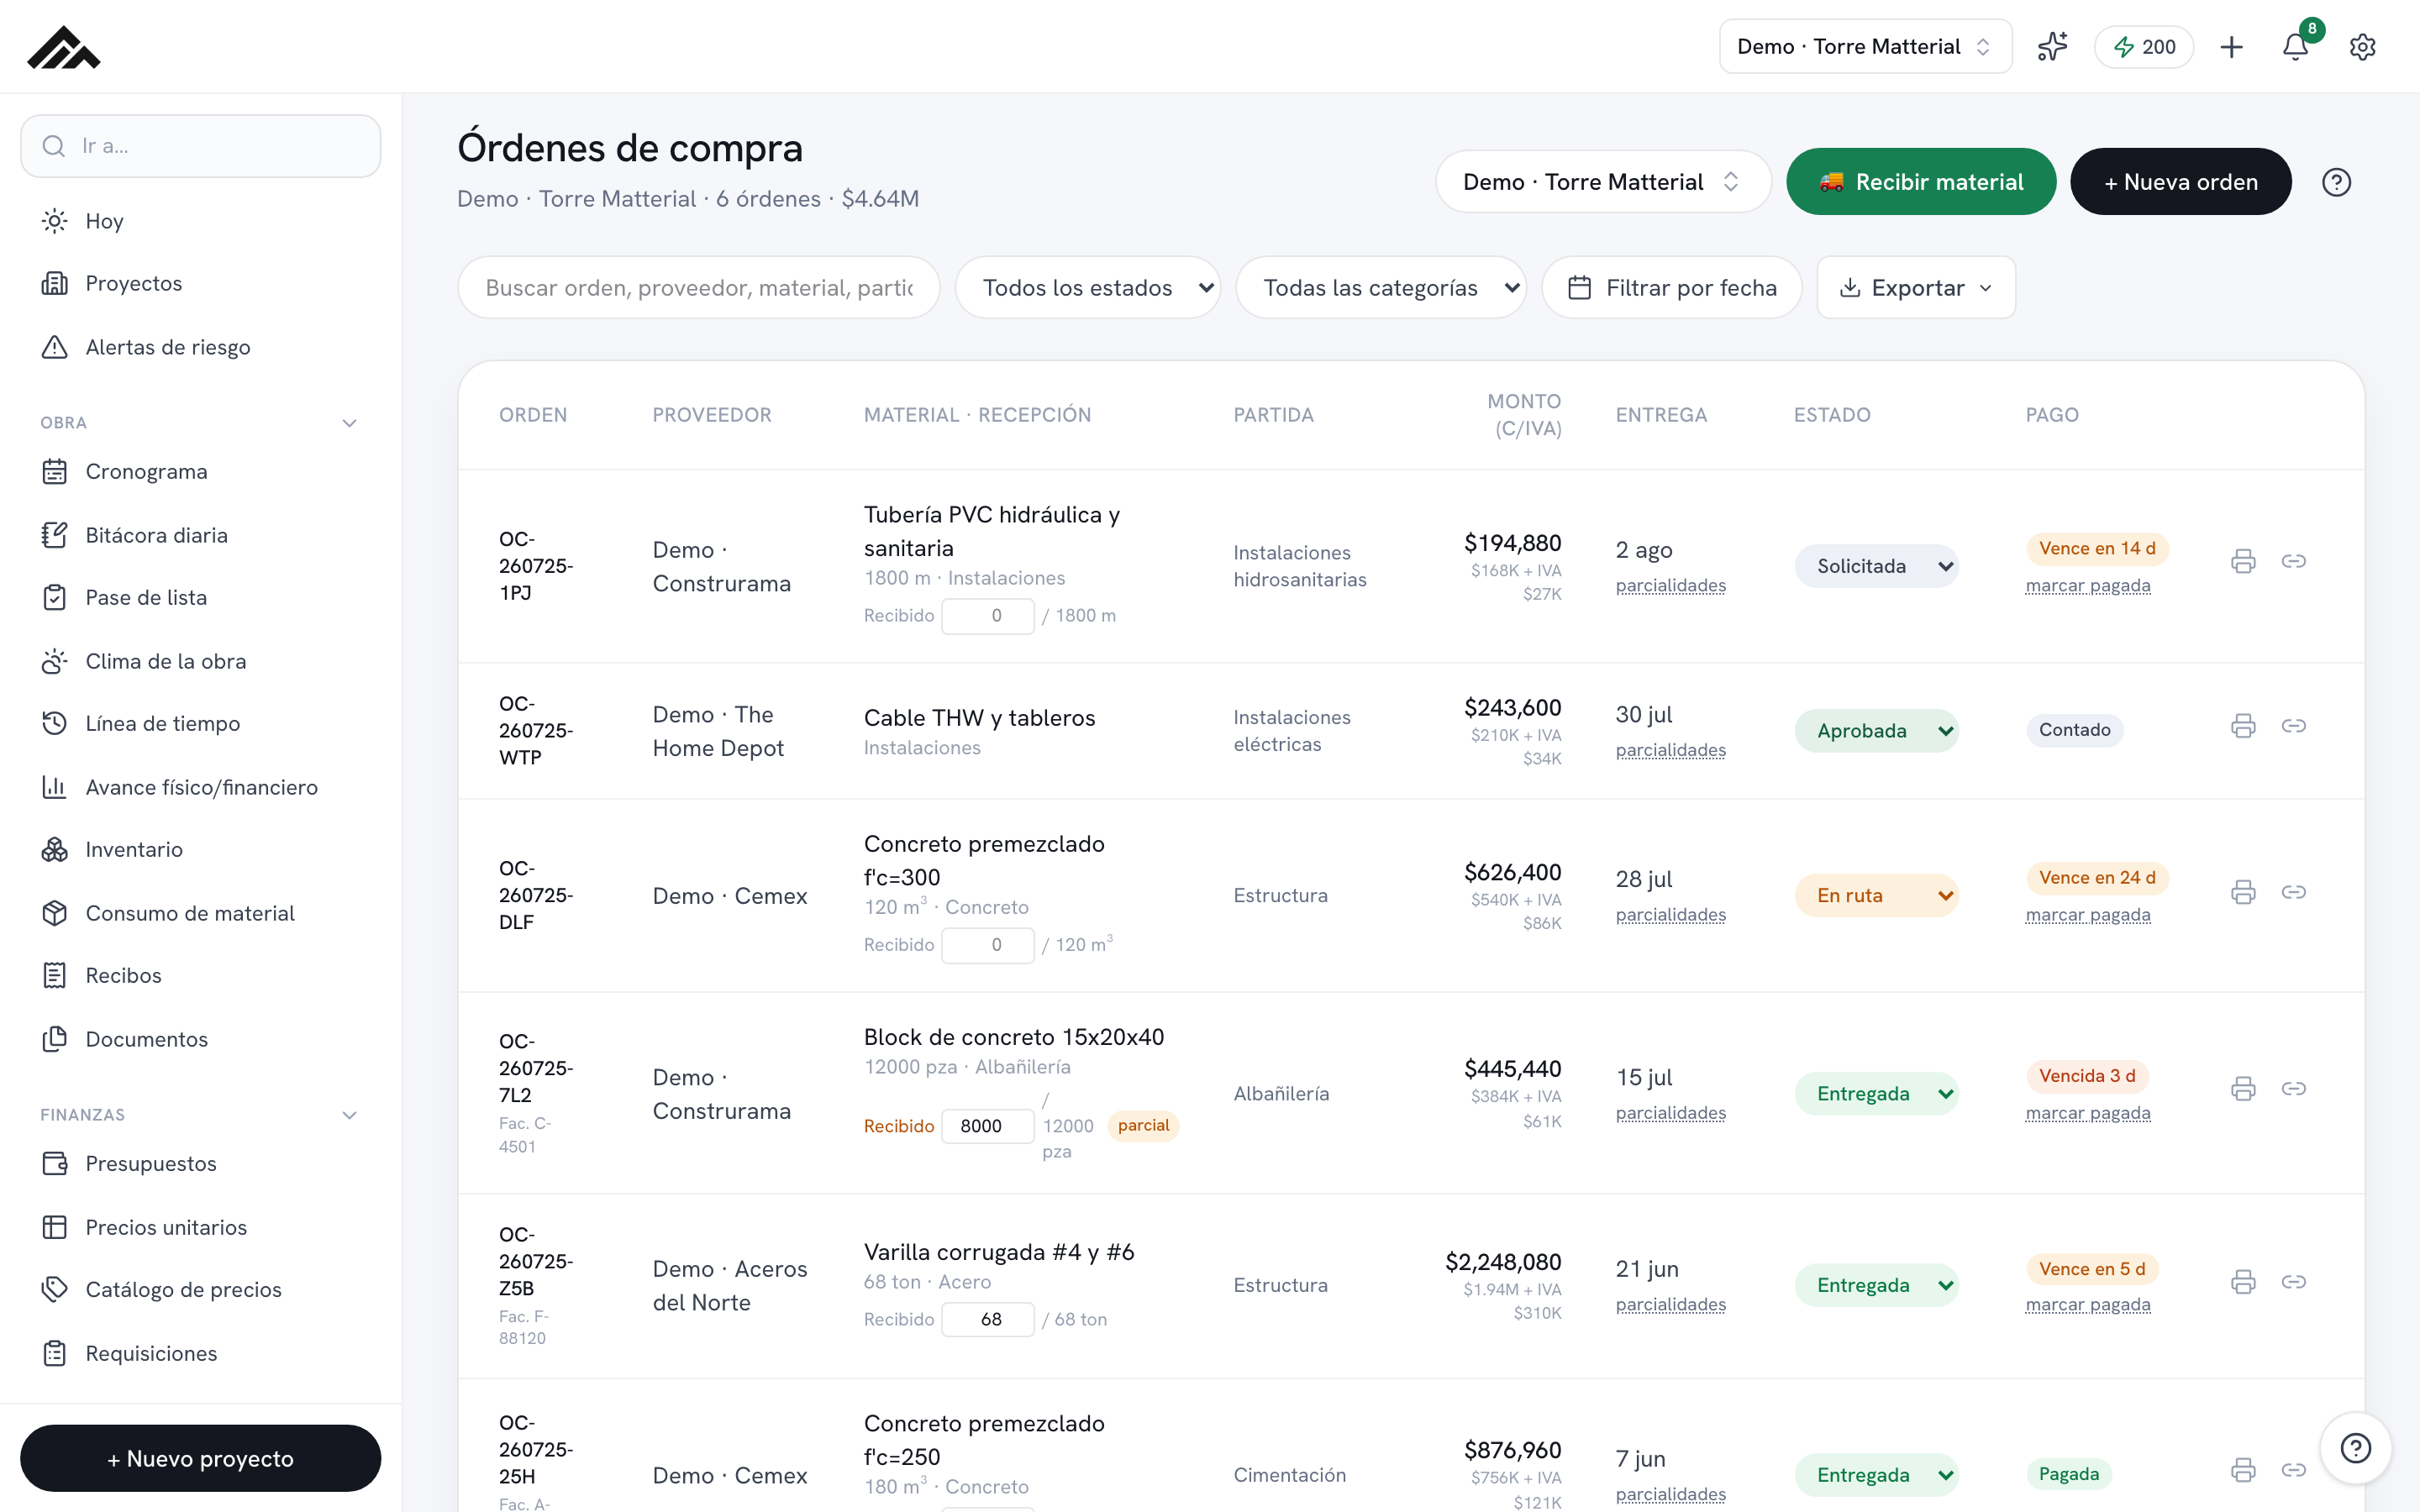Open Precios unitarios
Viewport: 2420px width, 1512px height.
pyautogui.click(x=200, y=1227)
